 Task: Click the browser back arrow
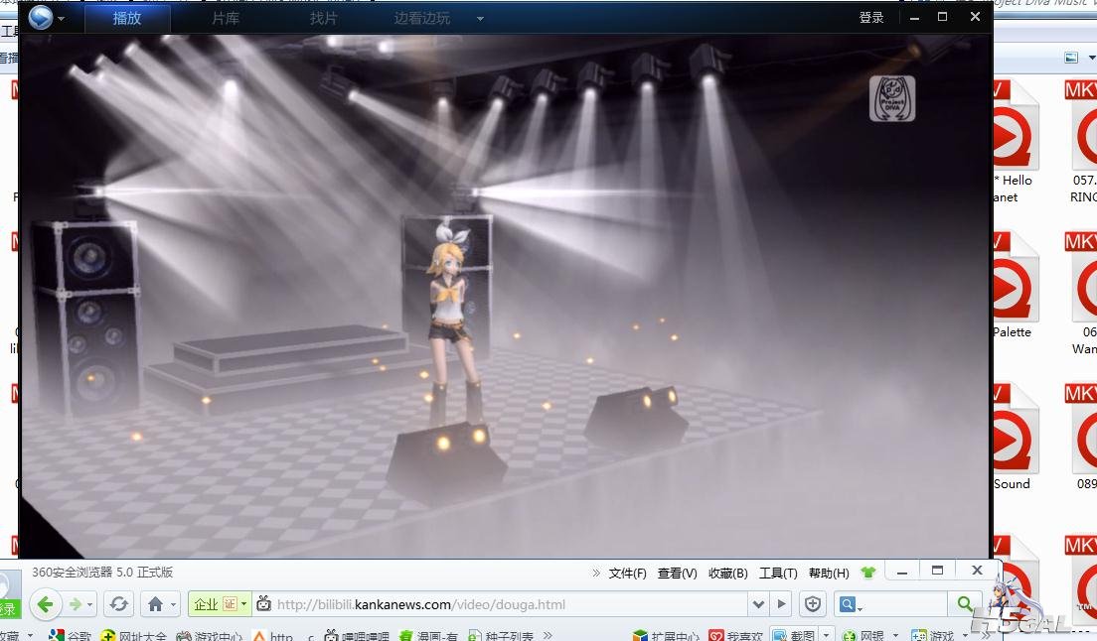pyautogui.click(x=44, y=604)
